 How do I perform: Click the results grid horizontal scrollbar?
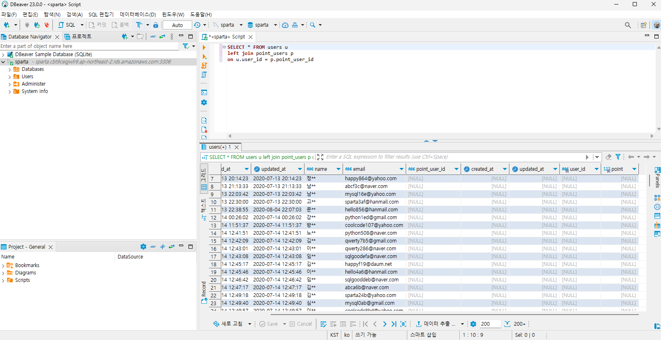pyautogui.click(x=454, y=315)
